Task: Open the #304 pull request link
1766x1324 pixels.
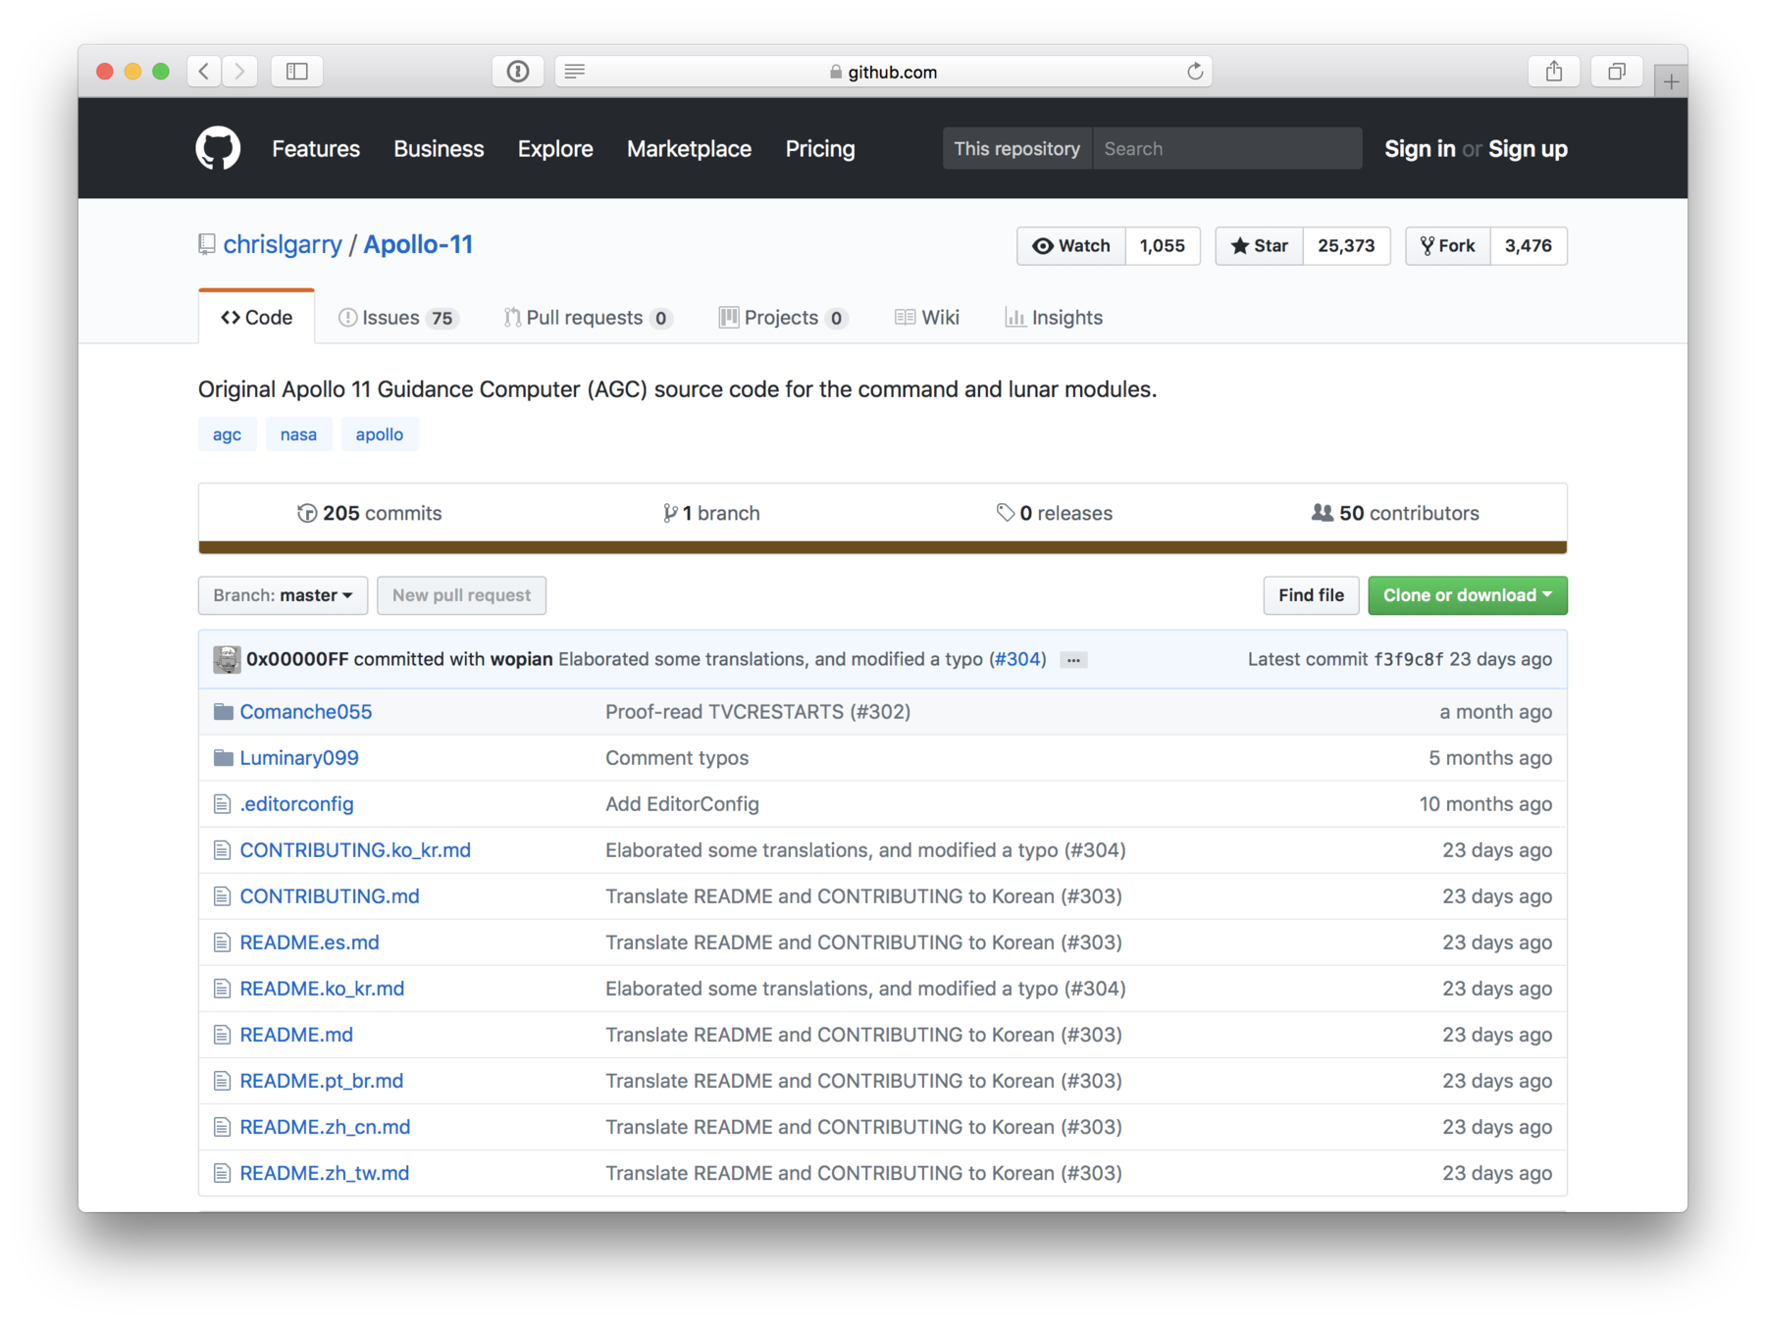Action: point(1017,659)
